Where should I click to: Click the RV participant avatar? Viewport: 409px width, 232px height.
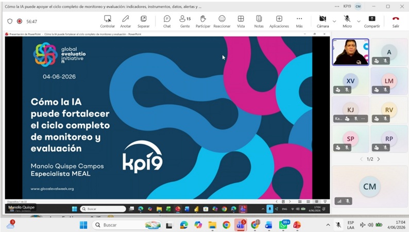tap(389, 110)
